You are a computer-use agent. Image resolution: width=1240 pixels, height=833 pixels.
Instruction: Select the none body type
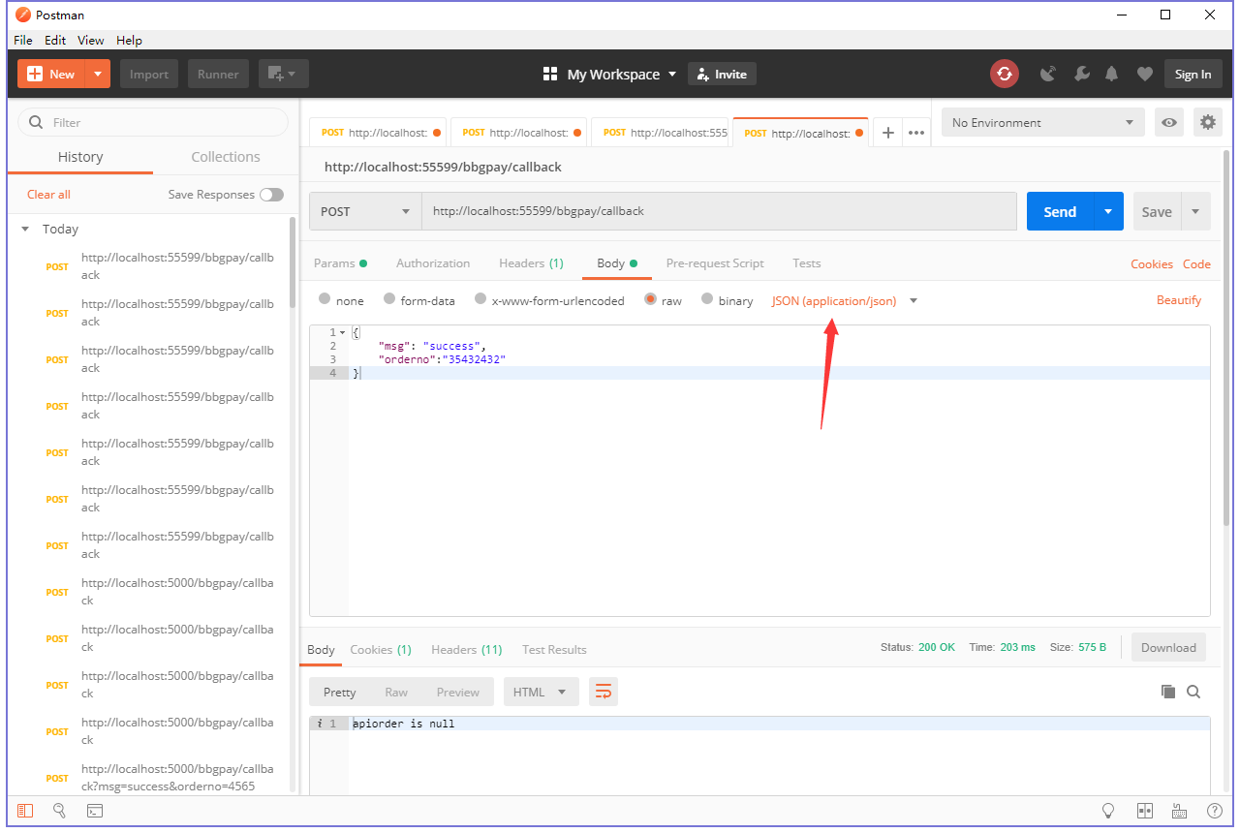coord(325,299)
